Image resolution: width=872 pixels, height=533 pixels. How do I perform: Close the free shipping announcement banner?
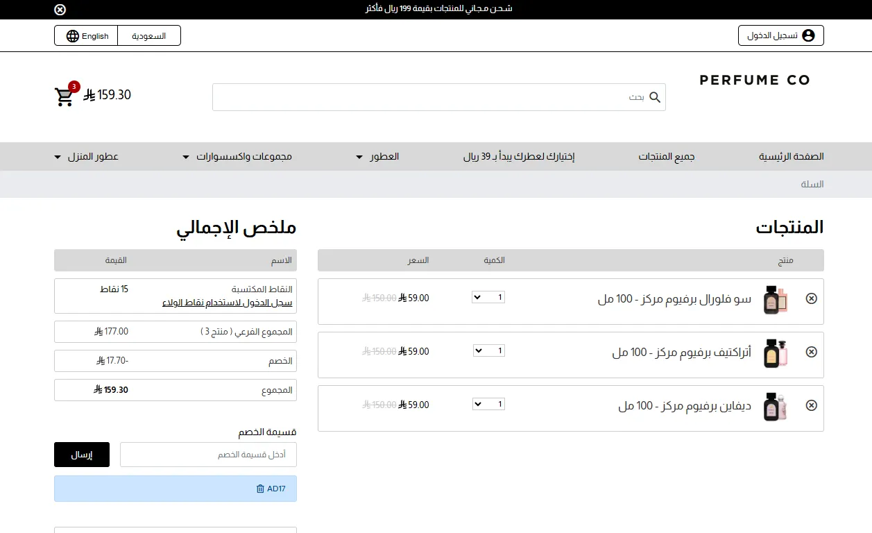(x=60, y=9)
